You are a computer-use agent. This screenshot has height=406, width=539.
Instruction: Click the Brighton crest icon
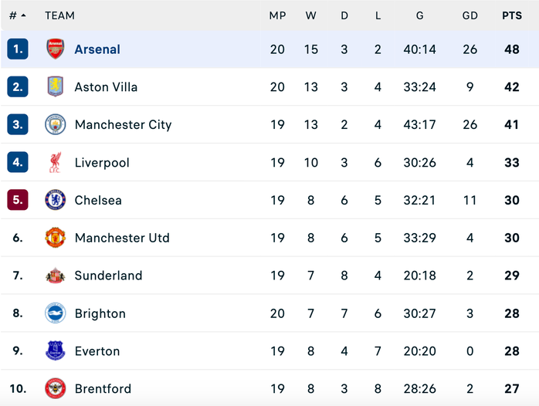pos(56,313)
